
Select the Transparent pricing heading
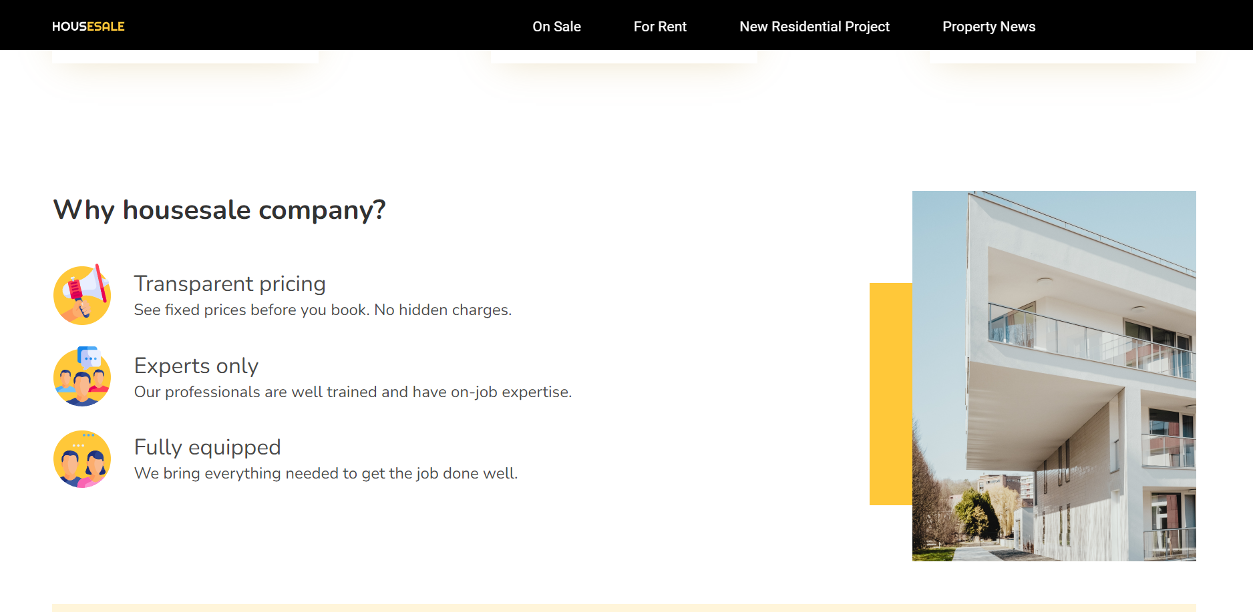point(230,284)
